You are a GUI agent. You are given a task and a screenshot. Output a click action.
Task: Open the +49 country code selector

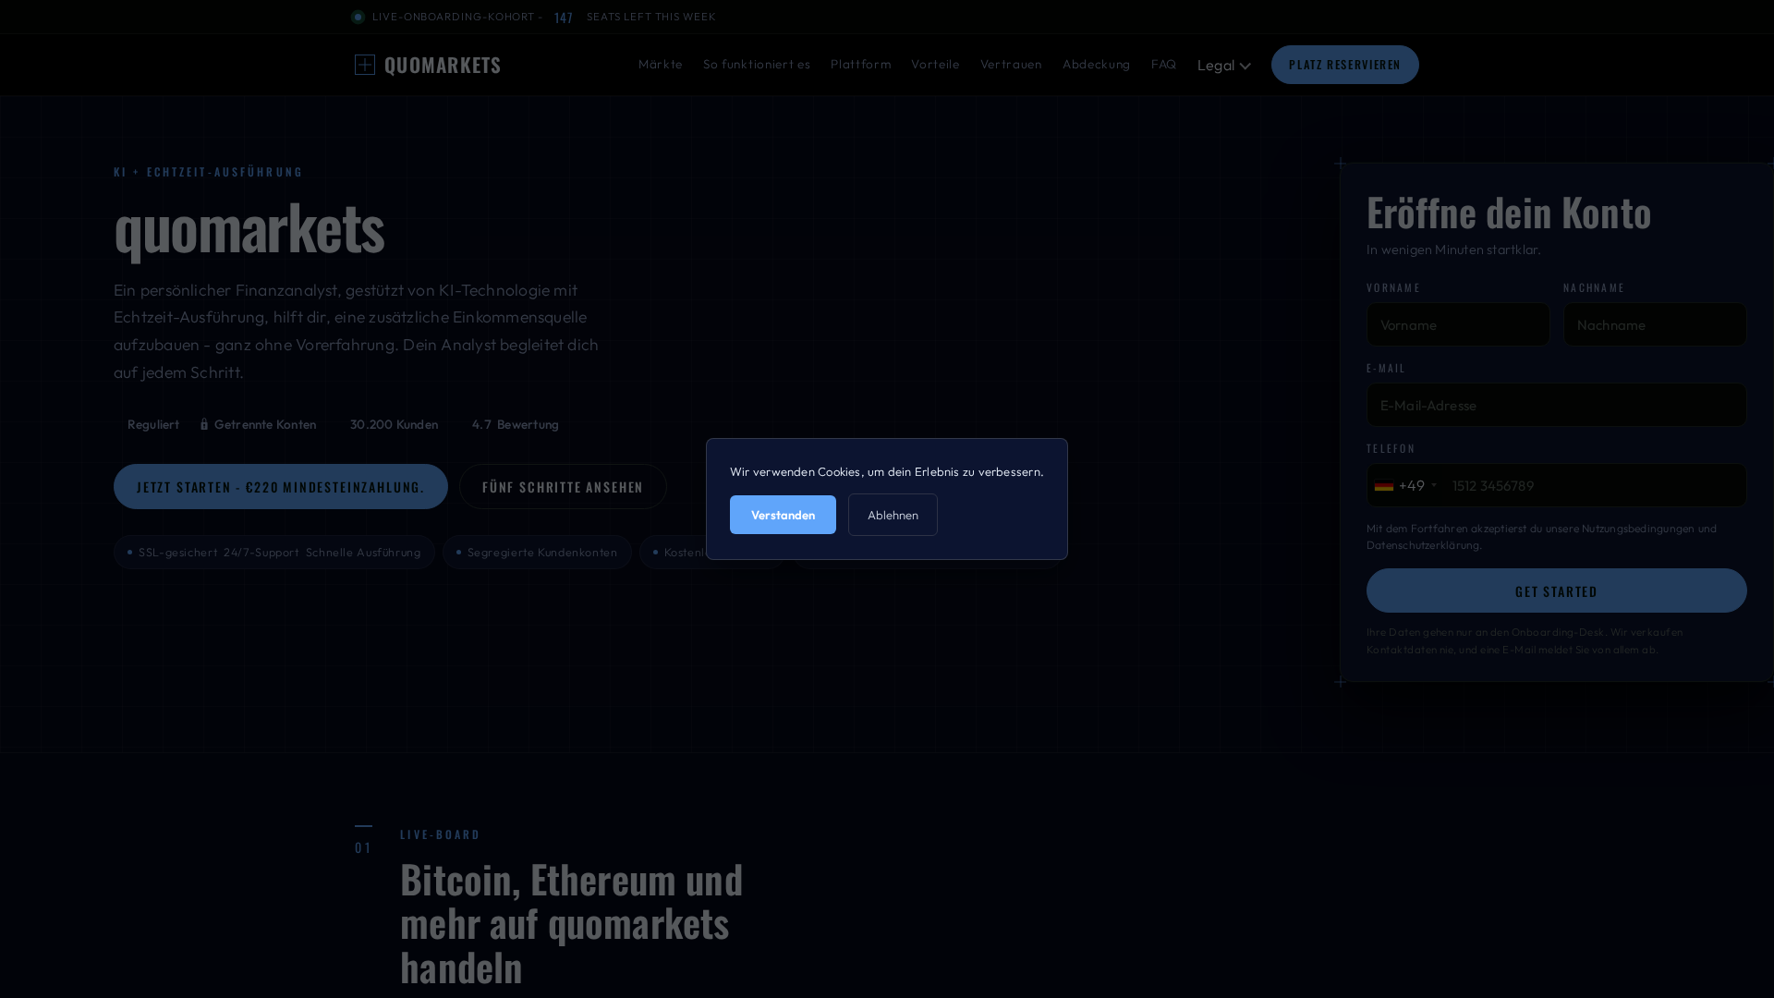1405,485
